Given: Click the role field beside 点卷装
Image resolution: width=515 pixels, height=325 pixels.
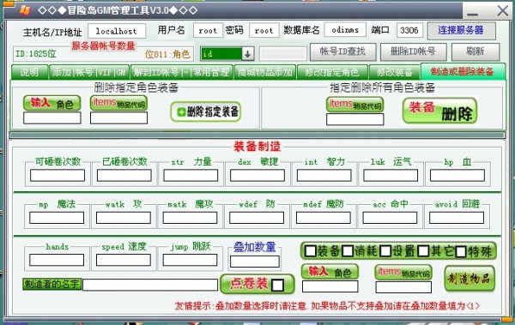Looking at the screenshot, I should pos(330,286).
